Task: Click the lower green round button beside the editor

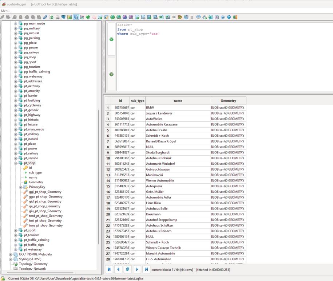Action: [111, 74]
